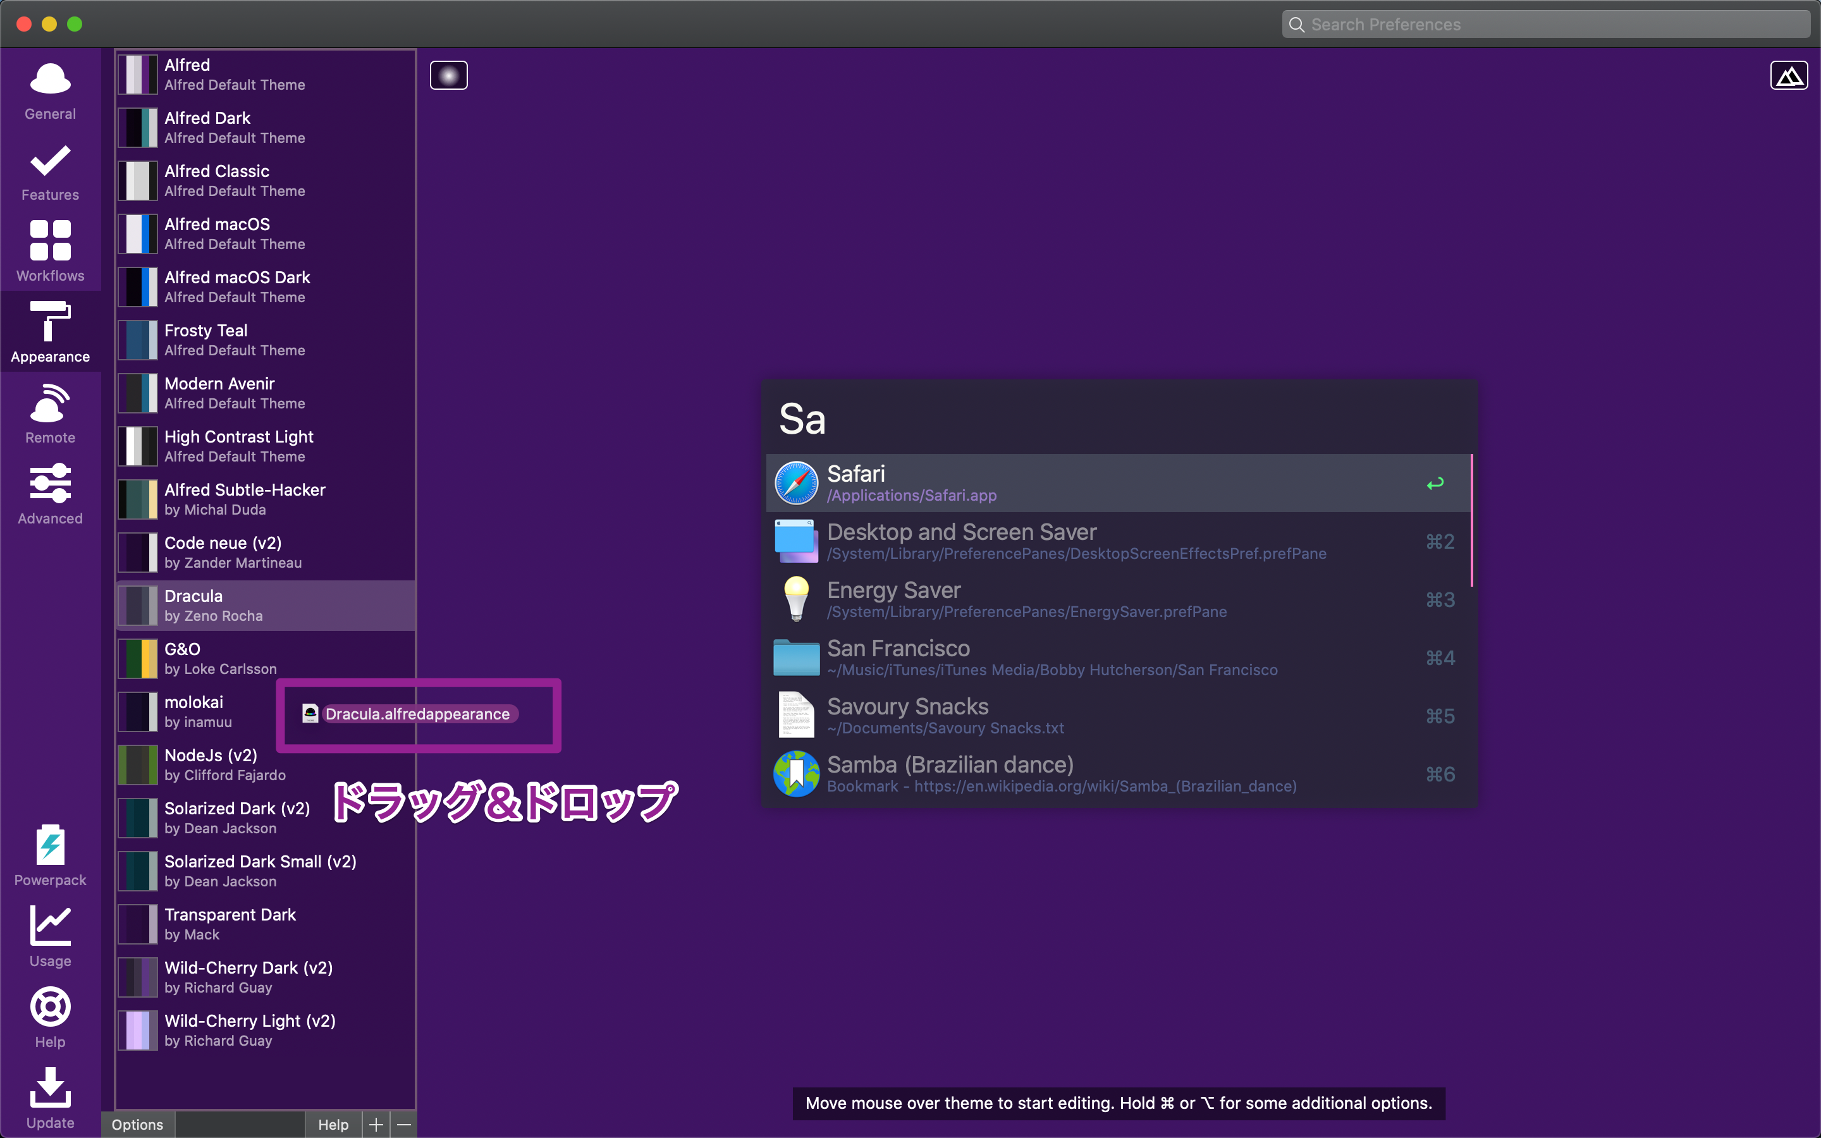This screenshot has height=1138, width=1821.
Task: Open the Help lifebuoy section
Action: 51,1018
